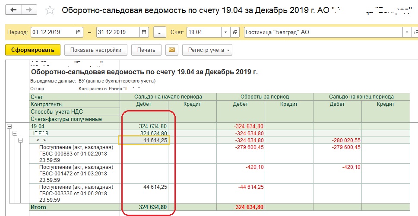
Task: Click 44 614,25 in ГБ0С-003336 row
Action: (155, 187)
